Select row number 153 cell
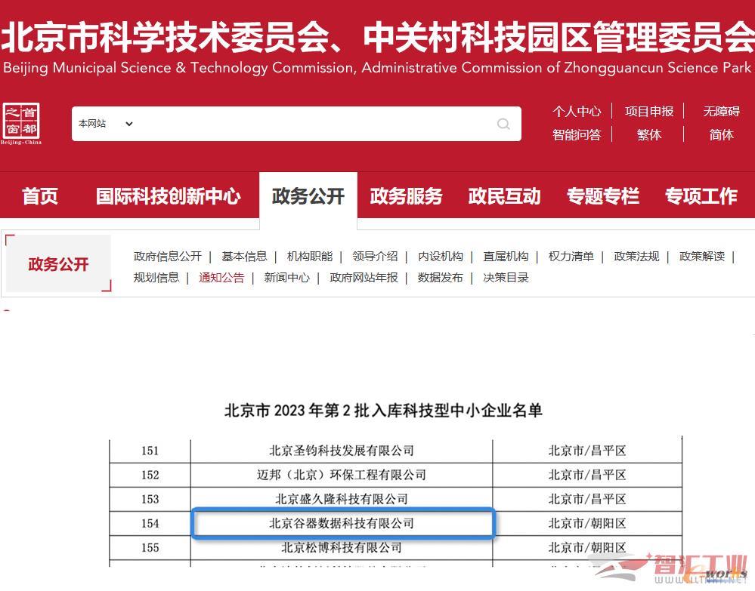755x591 pixels. pyautogui.click(x=150, y=499)
